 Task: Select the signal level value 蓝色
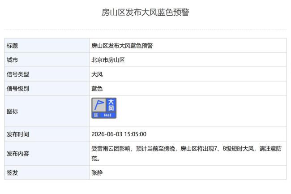pyautogui.click(x=97, y=89)
